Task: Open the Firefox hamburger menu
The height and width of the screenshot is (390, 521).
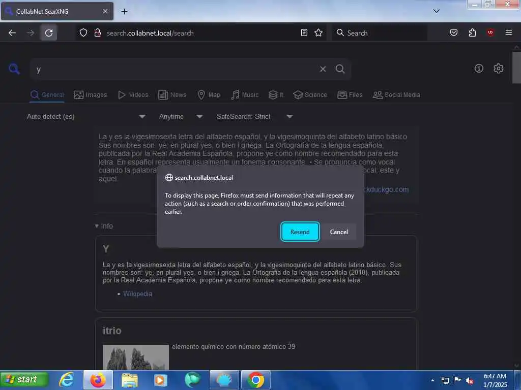Action: tap(508, 32)
